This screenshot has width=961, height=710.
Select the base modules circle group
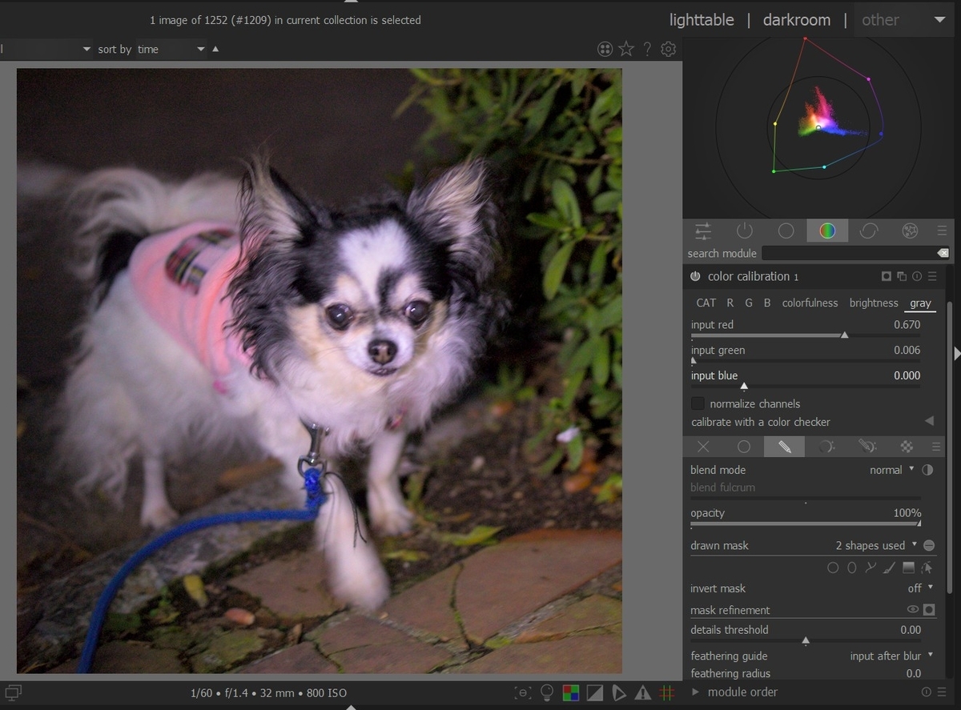click(786, 231)
